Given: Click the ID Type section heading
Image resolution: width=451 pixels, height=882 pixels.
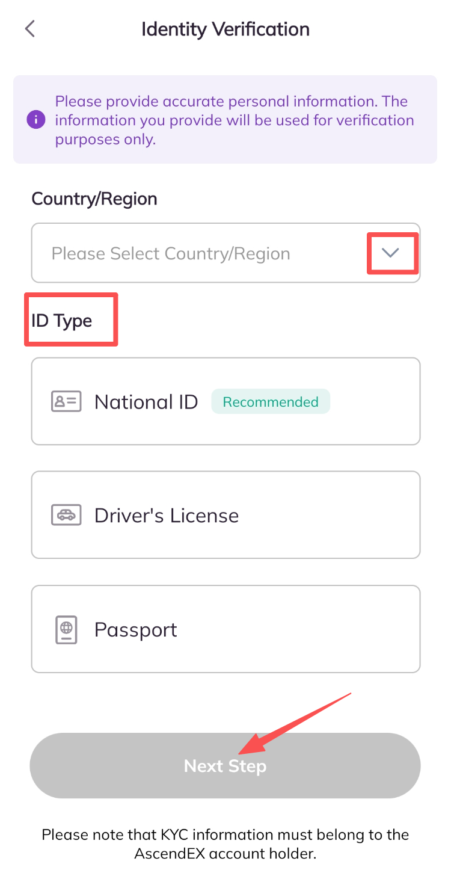Looking at the screenshot, I should (x=62, y=321).
